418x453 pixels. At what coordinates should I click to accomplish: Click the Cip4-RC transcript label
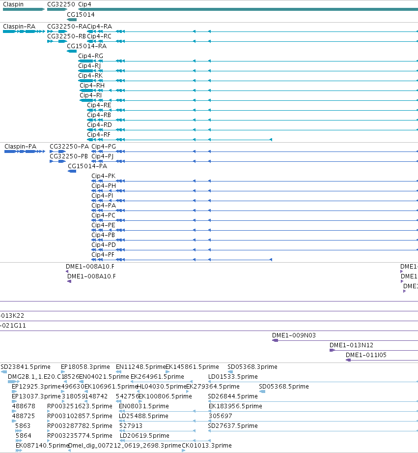[99, 36]
